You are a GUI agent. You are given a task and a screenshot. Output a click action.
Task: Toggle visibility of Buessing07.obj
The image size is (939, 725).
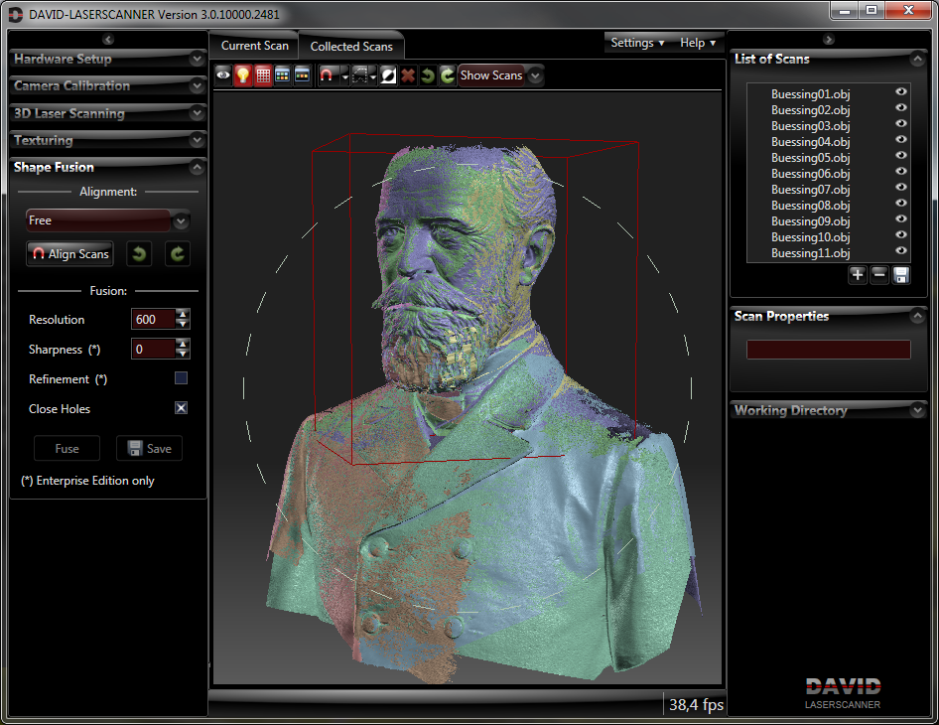coord(901,187)
